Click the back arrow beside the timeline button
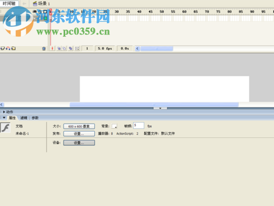The image size is (274, 206). 24,3
